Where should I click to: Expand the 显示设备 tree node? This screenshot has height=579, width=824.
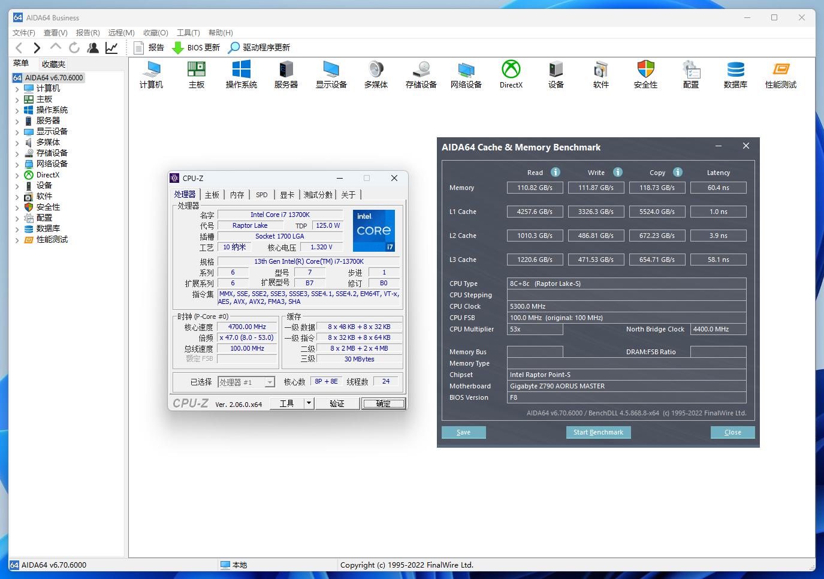pos(17,131)
